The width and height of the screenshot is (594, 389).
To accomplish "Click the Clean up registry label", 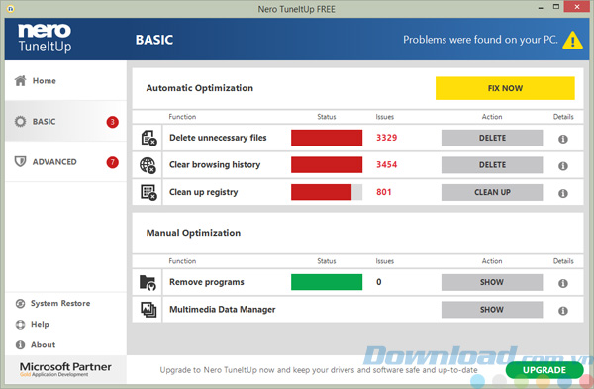I will coord(203,192).
